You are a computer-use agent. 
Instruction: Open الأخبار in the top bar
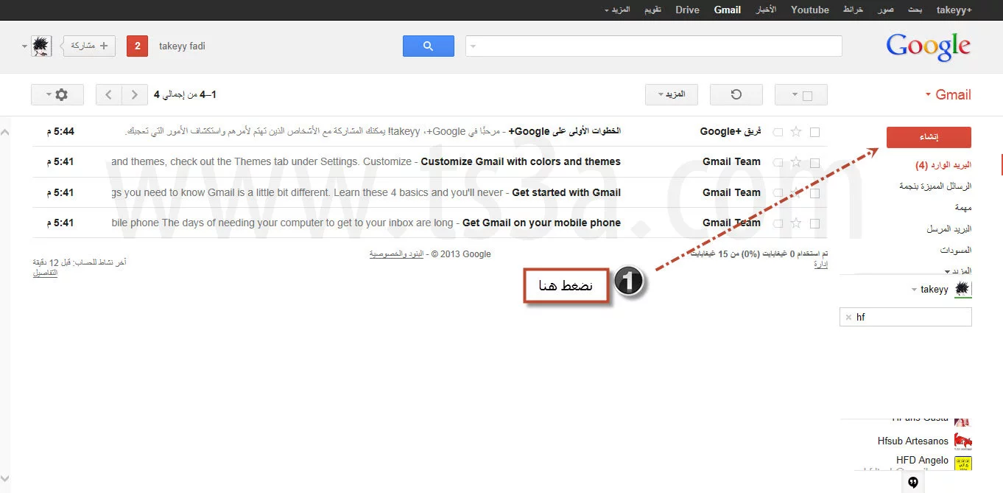[766, 10]
